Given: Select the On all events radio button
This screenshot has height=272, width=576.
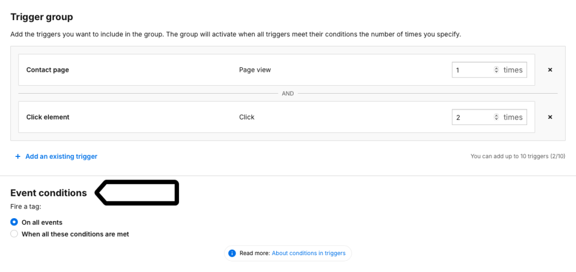Looking at the screenshot, I should [x=14, y=222].
